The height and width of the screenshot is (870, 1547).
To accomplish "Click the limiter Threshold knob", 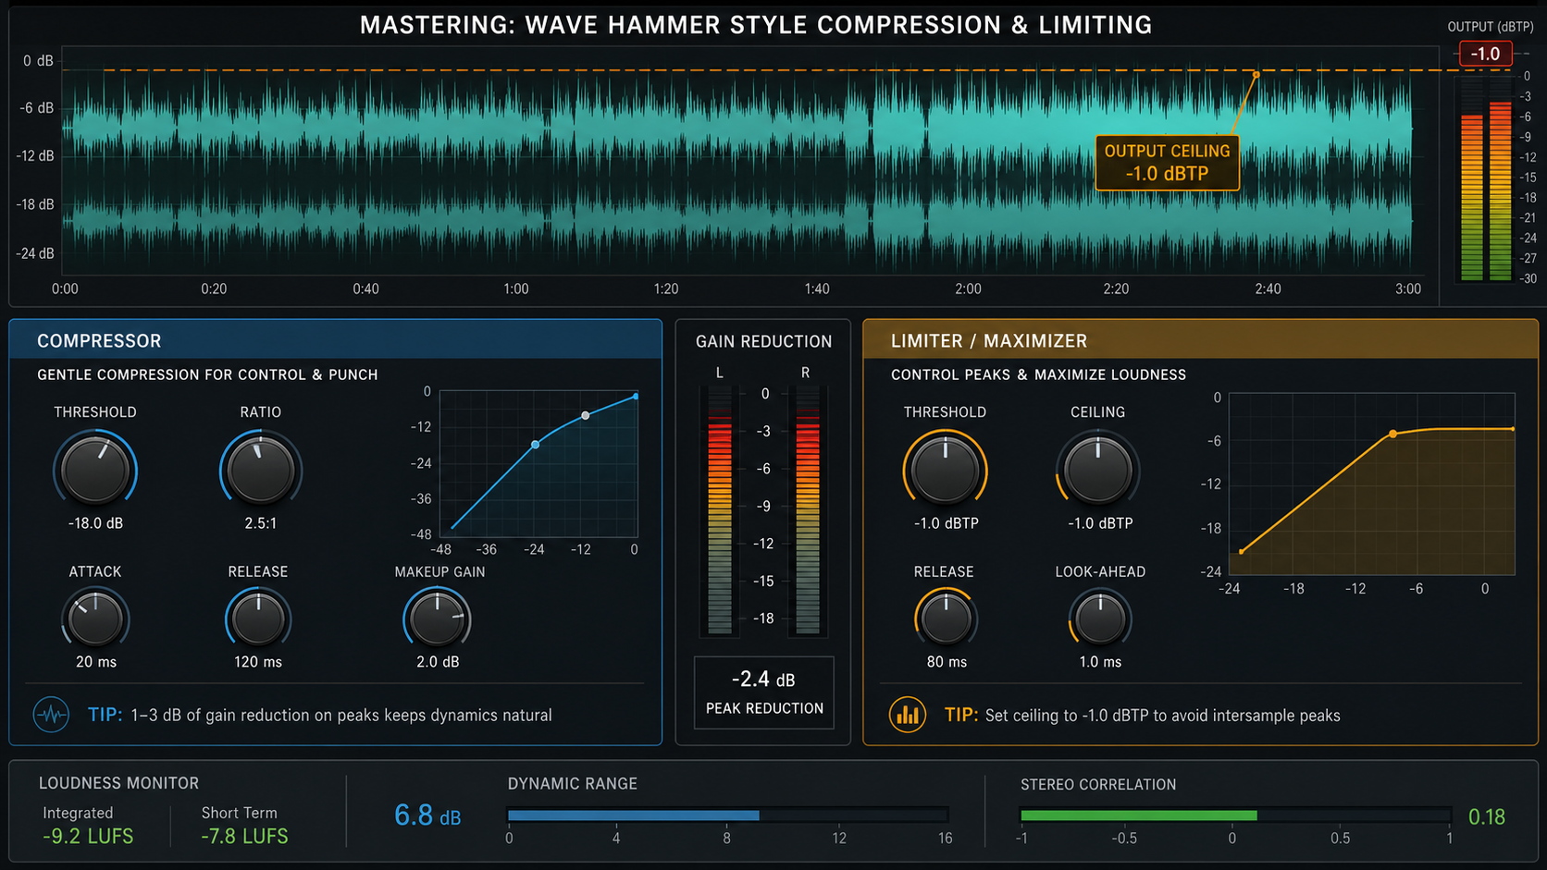I will tap(946, 470).
